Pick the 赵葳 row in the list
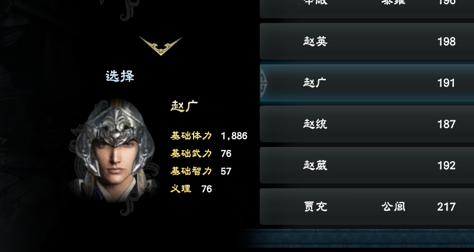Viewport: 474px width, 252px height. [367, 165]
